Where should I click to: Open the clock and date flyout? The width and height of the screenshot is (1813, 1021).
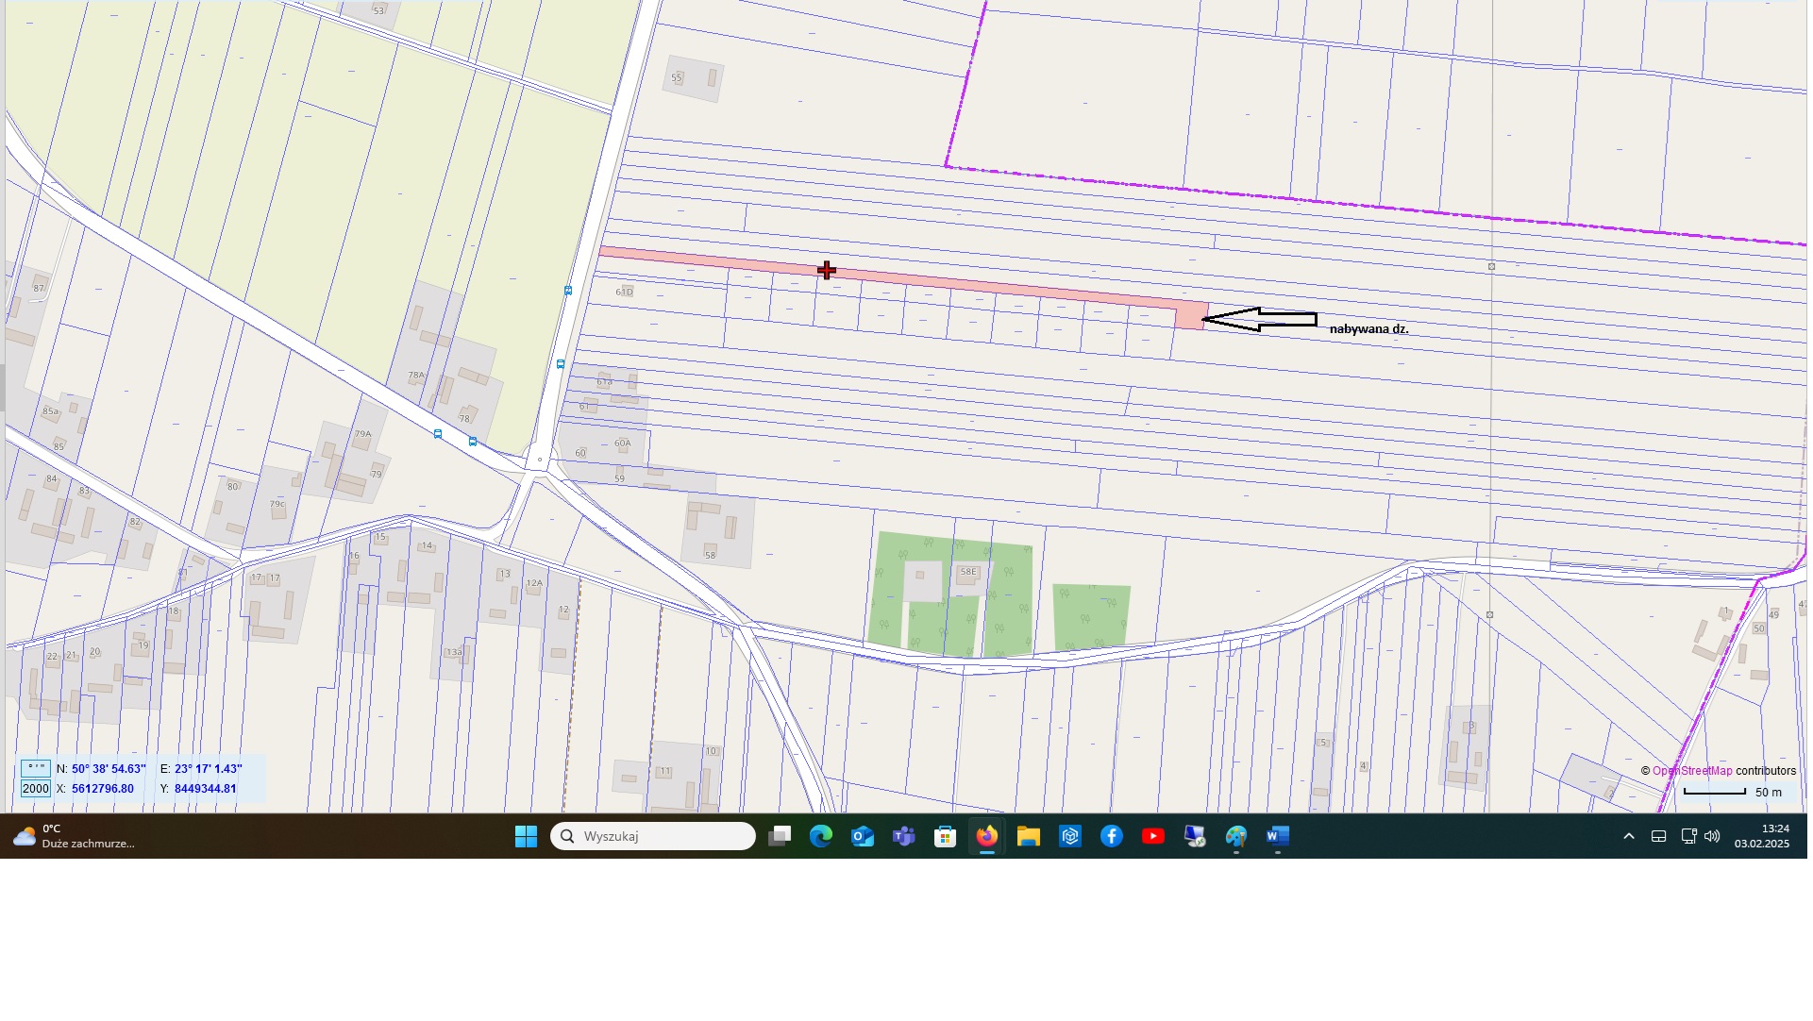coord(1762,837)
